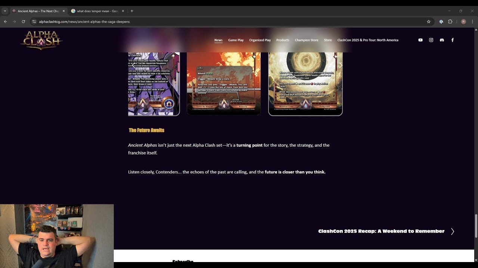
Task: Open the Products menu
Action: (283, 40)
